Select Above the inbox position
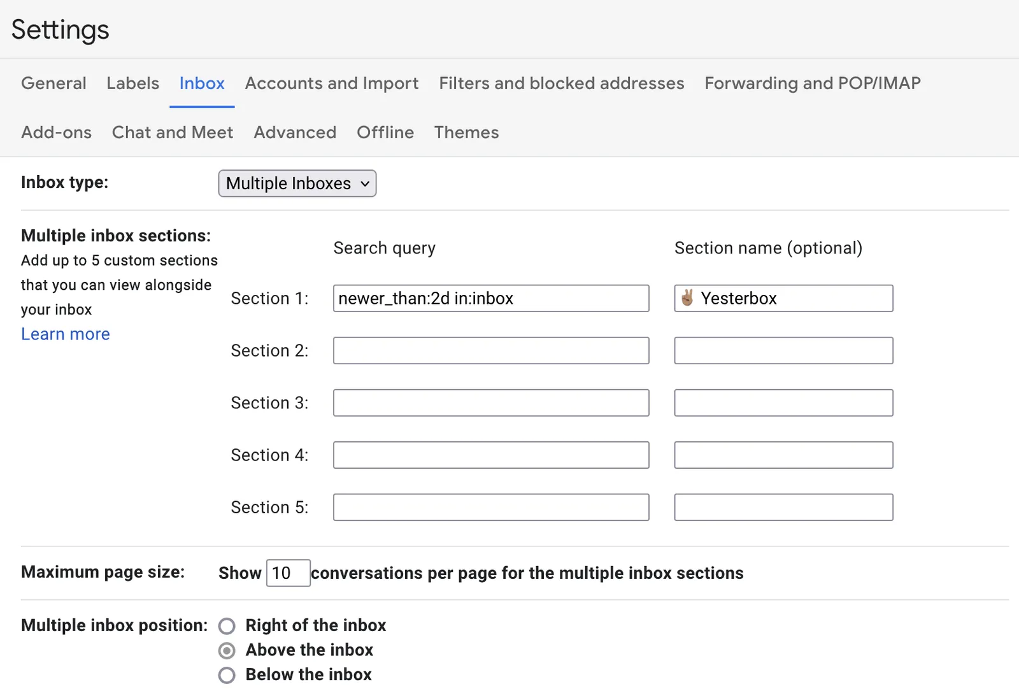The height and width of the screenshot is (698, 1019). 227,651
